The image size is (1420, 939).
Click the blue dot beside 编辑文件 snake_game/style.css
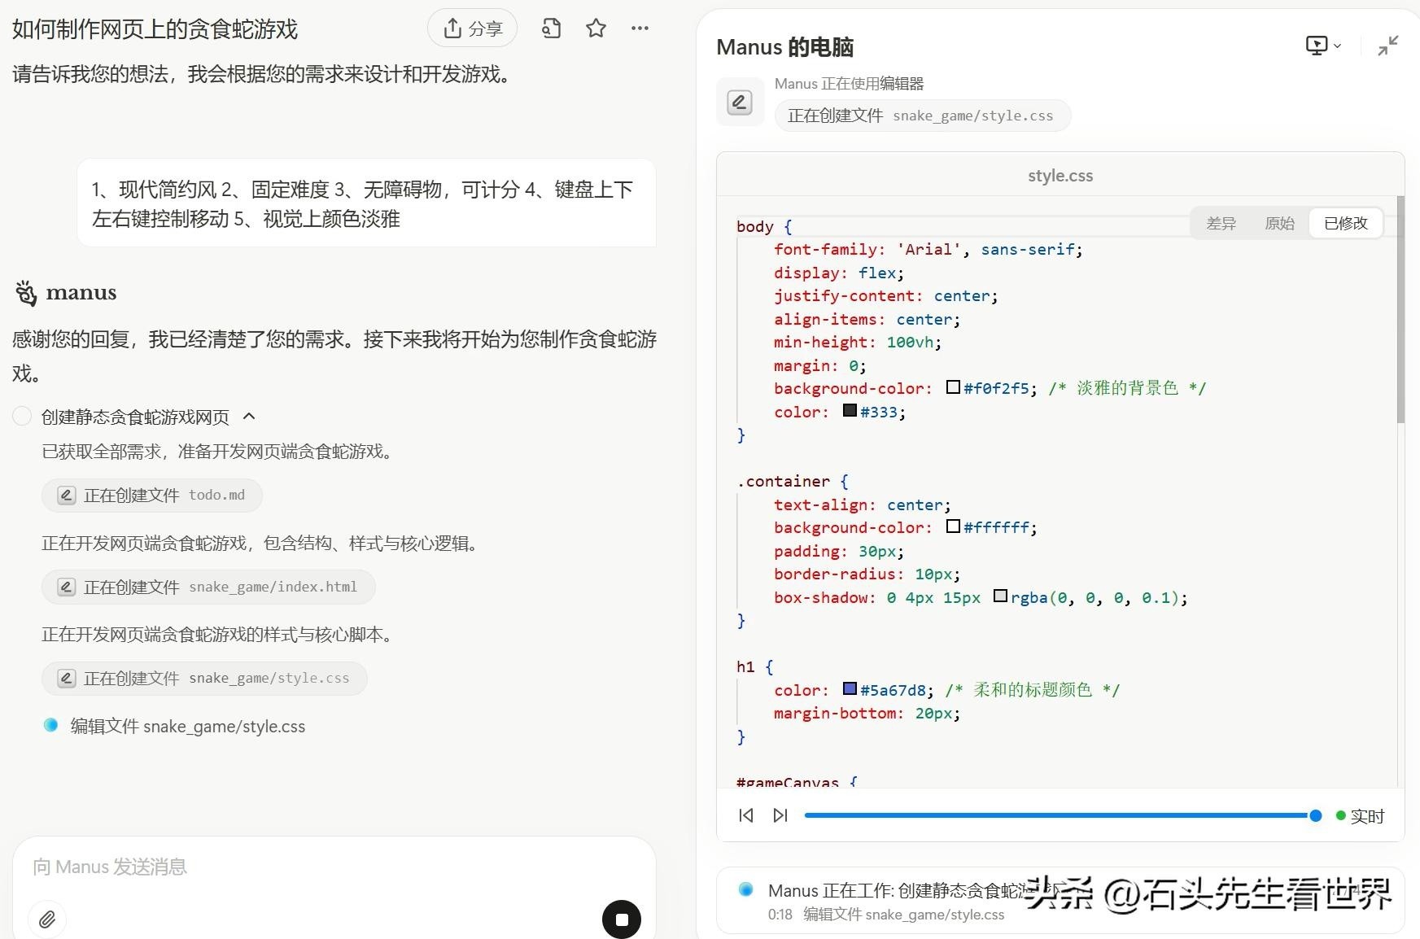coord(50,725)
